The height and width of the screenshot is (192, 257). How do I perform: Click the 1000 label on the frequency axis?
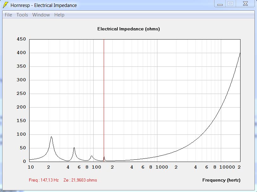point(162,167)
